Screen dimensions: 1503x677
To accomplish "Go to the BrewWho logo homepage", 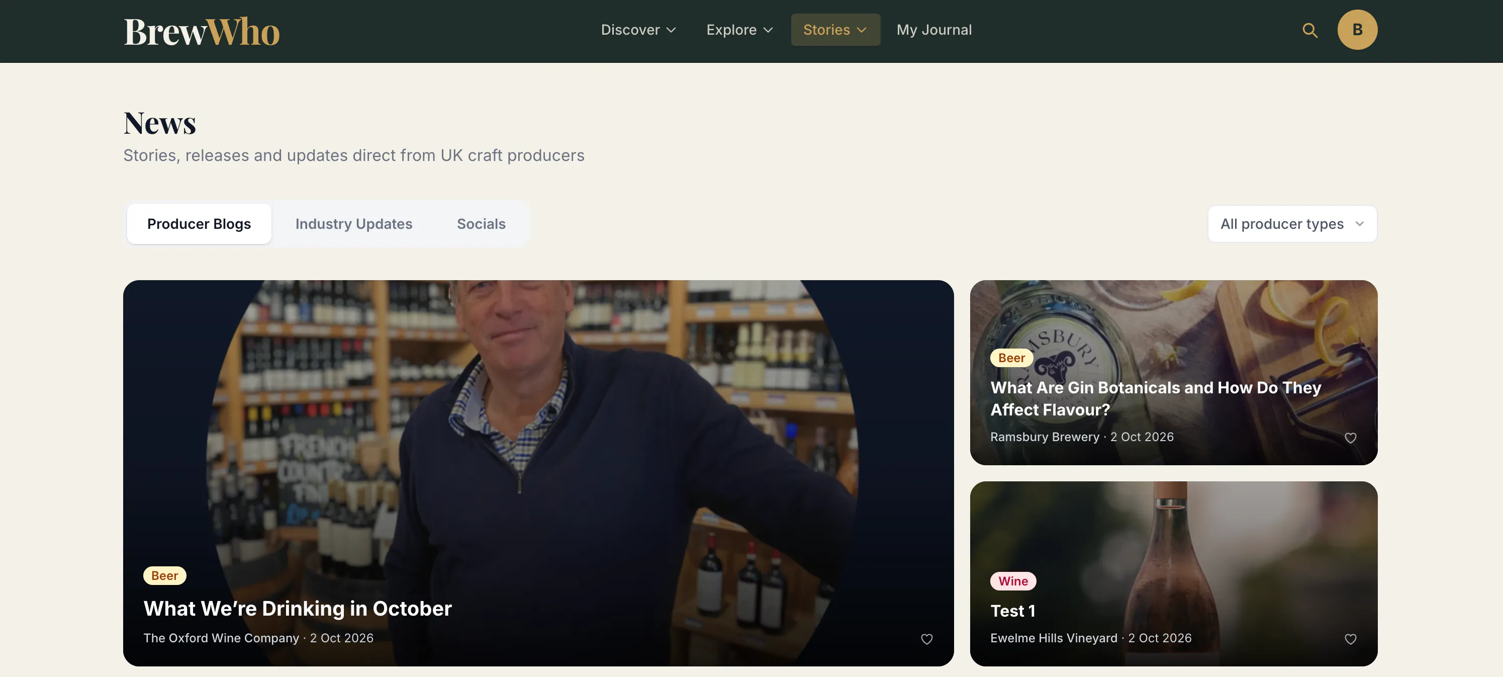I will (x=202, y=32).
